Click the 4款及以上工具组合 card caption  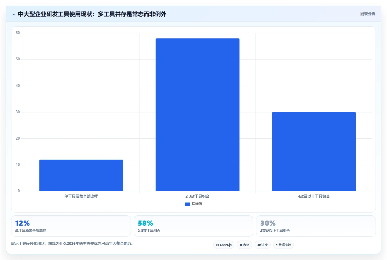[275, 231]
